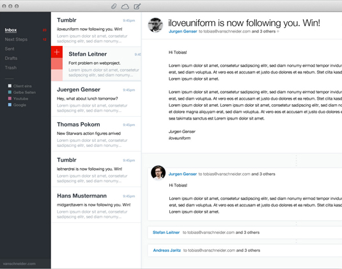342x269 pixels.
Task: Click Jurgen Genser's avatar in second message
Action: [158, 173]
